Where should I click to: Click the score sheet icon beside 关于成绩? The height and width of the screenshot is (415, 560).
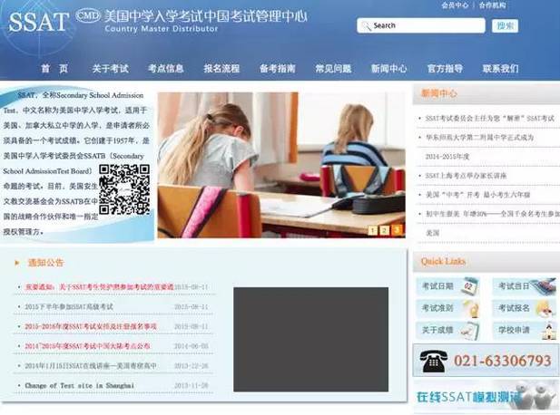[x=470, y=331]
